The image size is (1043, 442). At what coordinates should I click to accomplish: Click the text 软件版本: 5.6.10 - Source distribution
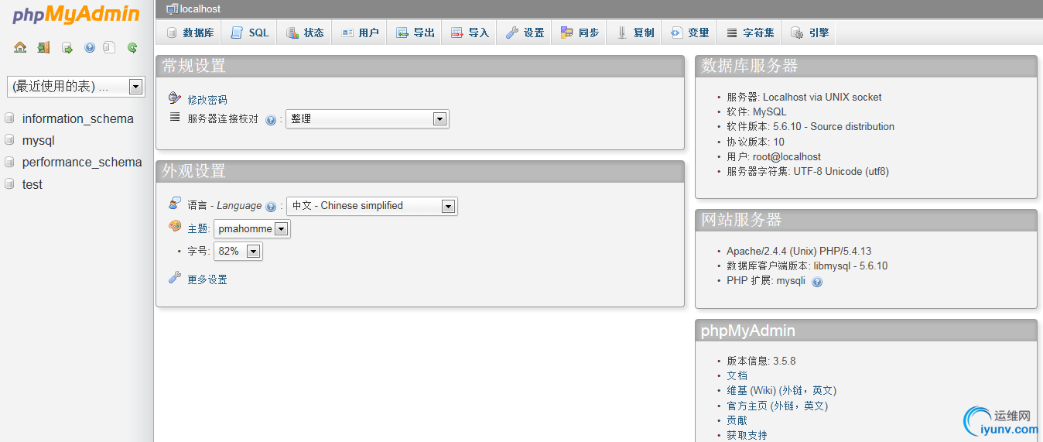coord(810,126)
